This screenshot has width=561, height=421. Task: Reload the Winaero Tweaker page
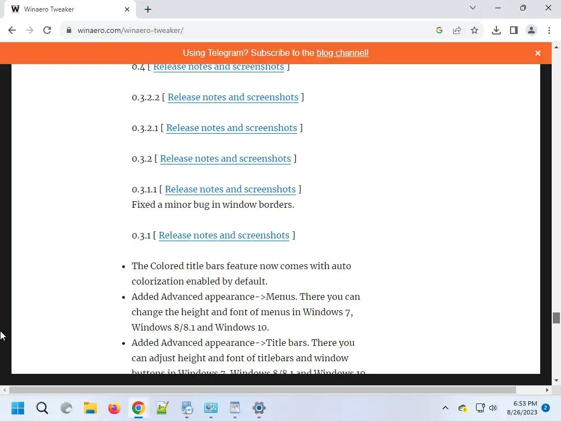[x=47, y=31]
